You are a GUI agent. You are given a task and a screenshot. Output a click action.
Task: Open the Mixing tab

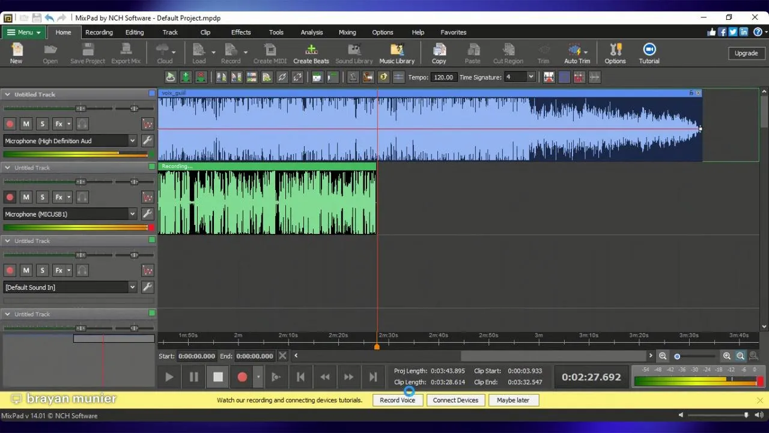click(347, 32)
